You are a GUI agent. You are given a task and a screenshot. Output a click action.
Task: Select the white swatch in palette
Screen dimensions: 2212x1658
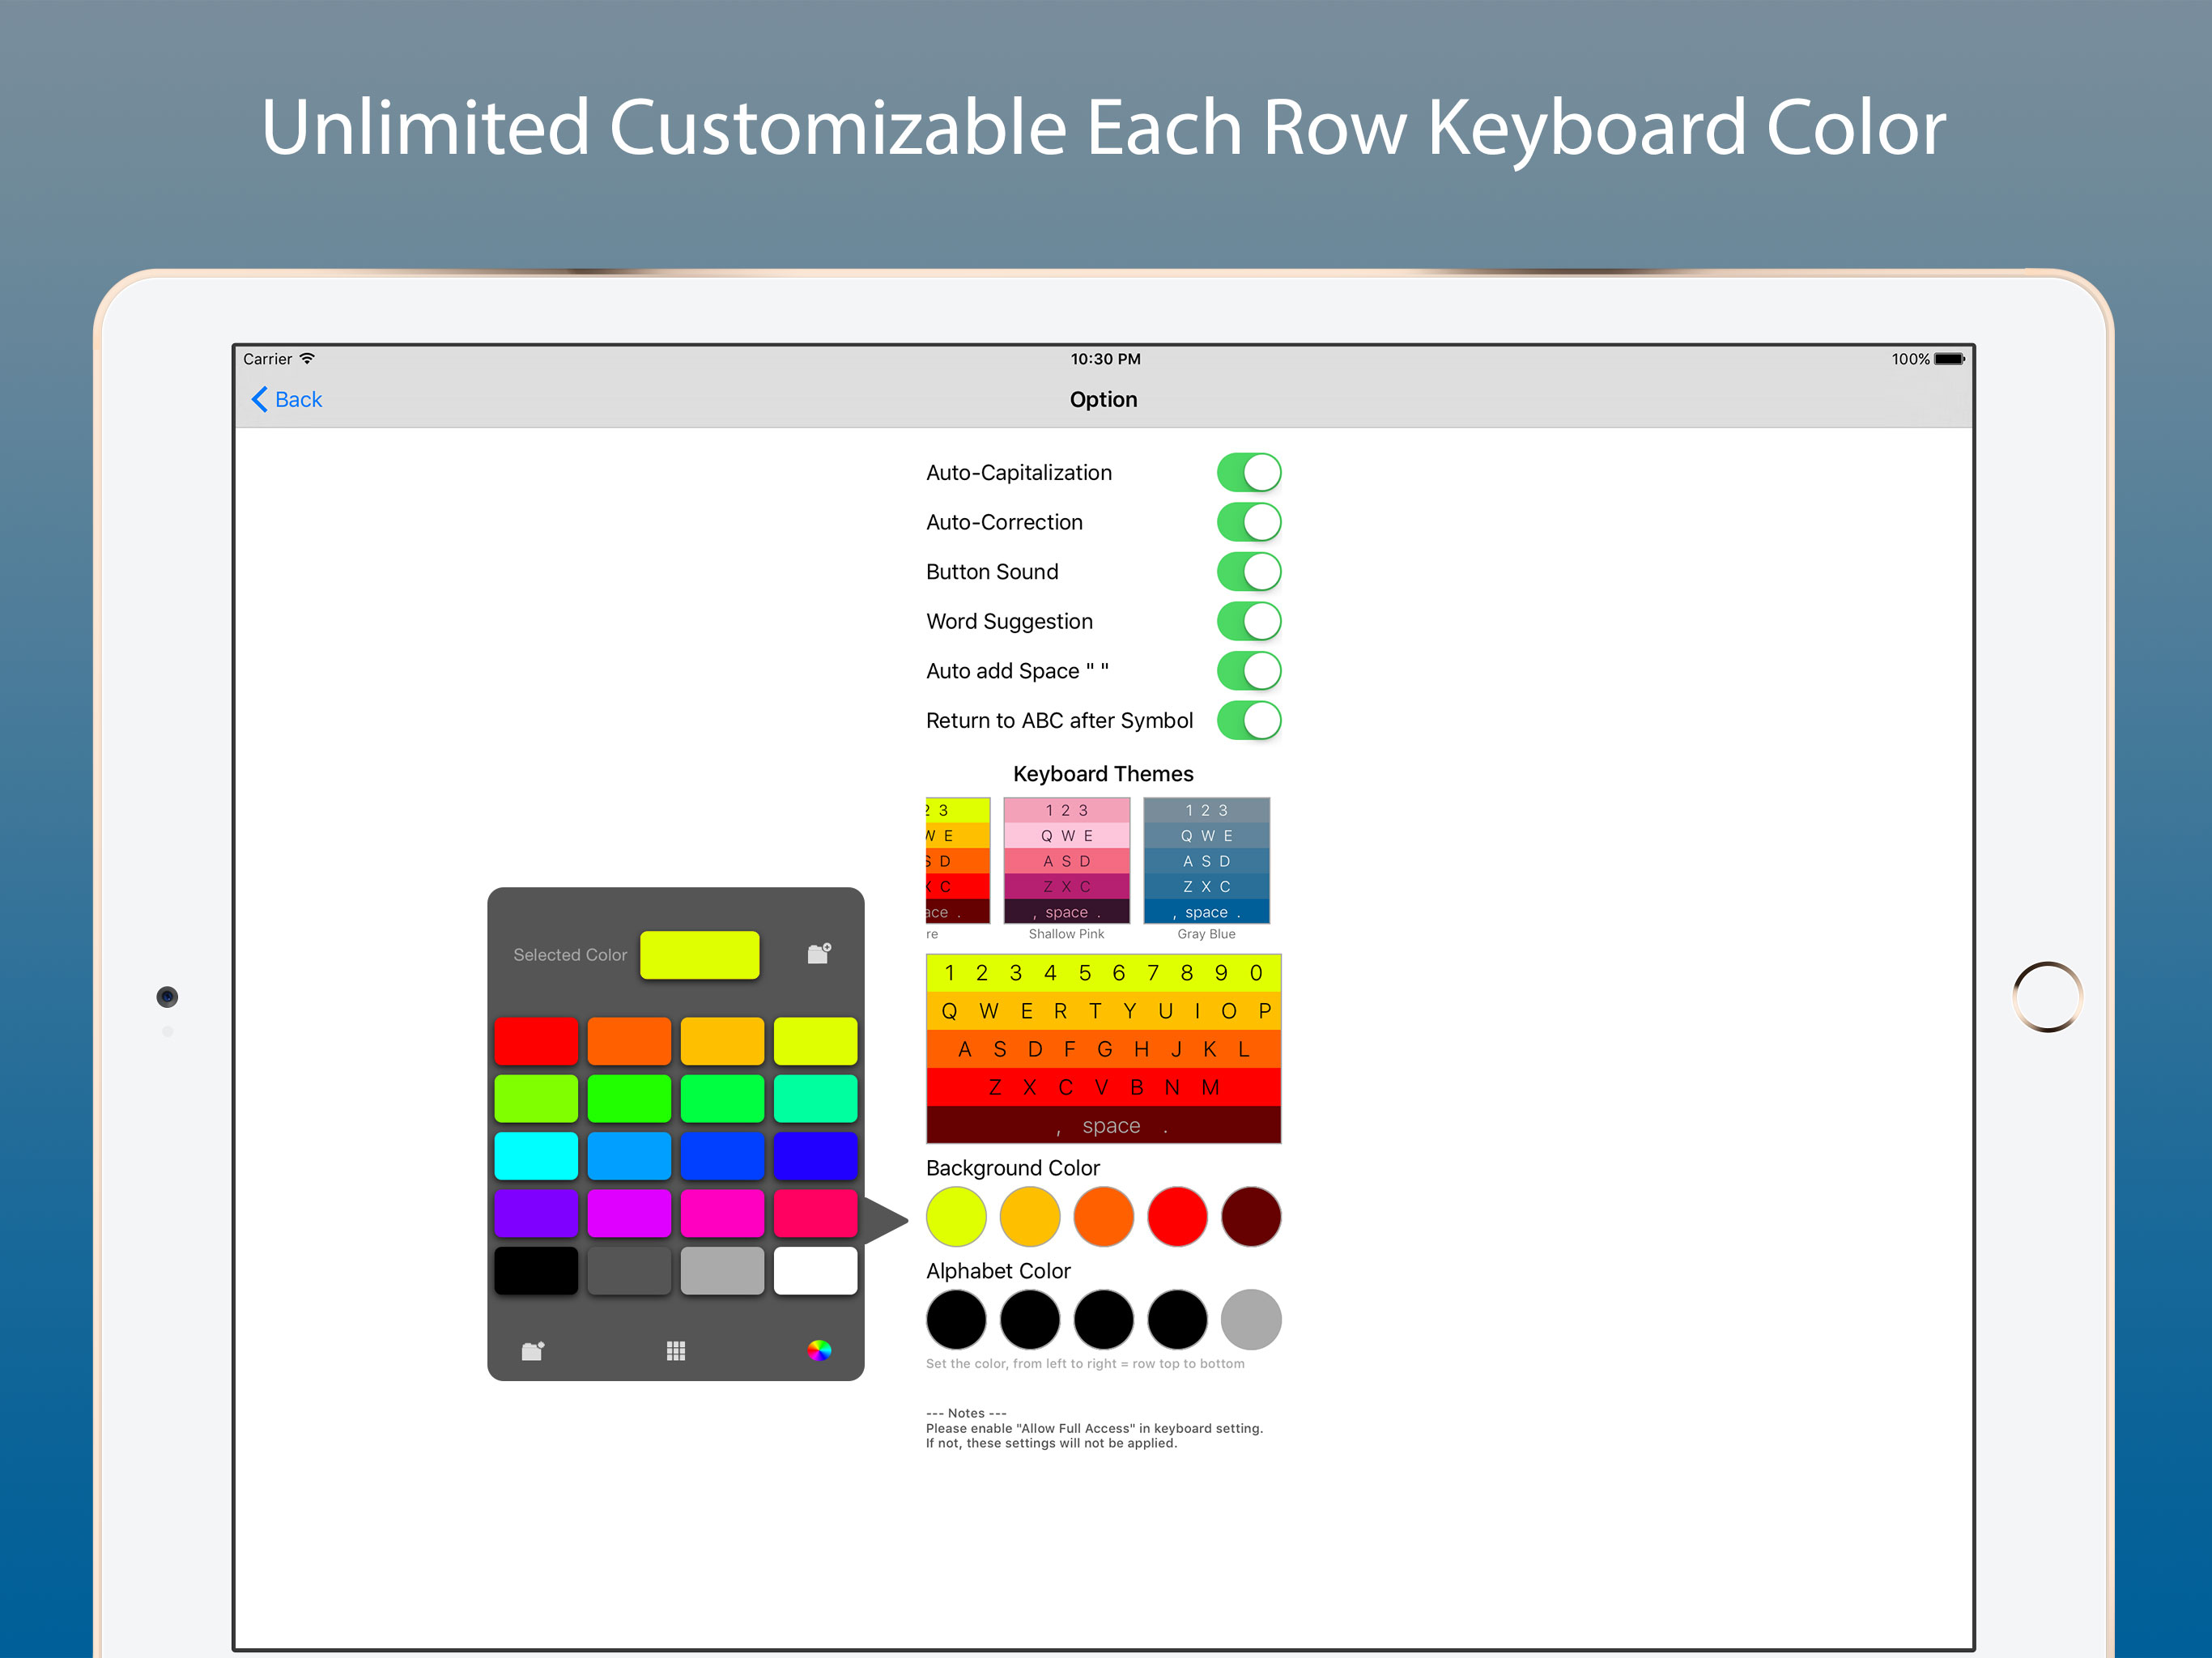[815, 1271]
